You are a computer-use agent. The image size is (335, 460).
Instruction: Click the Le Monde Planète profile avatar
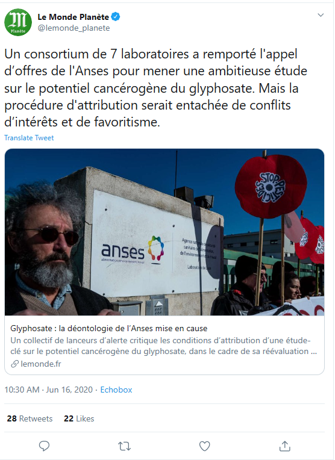(18, 22)
